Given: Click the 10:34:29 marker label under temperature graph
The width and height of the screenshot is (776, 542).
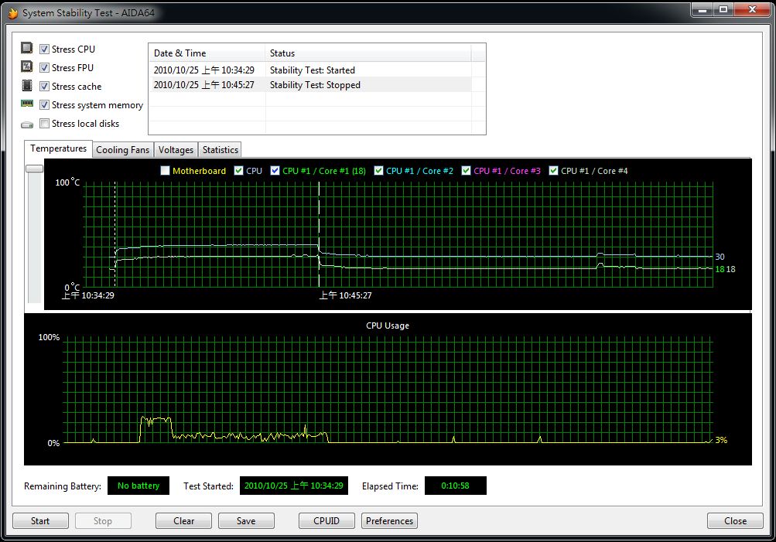Looking at the screenshot, I should tap(87, 295).
